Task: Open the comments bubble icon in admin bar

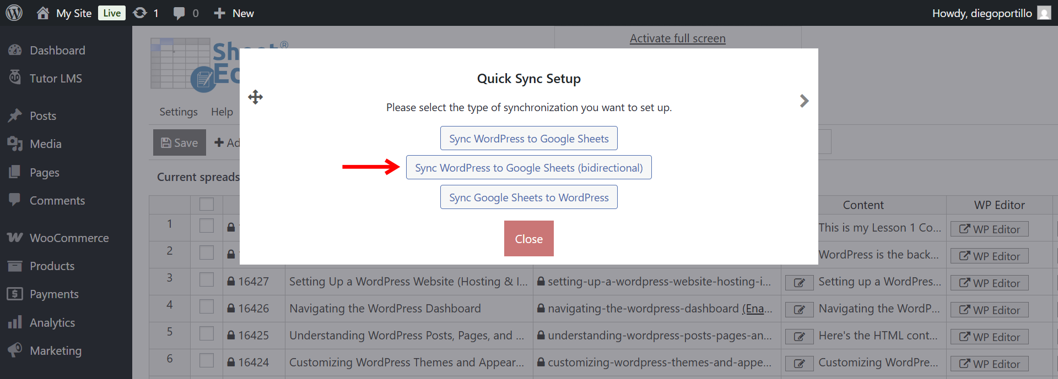Action: point(179,13)
